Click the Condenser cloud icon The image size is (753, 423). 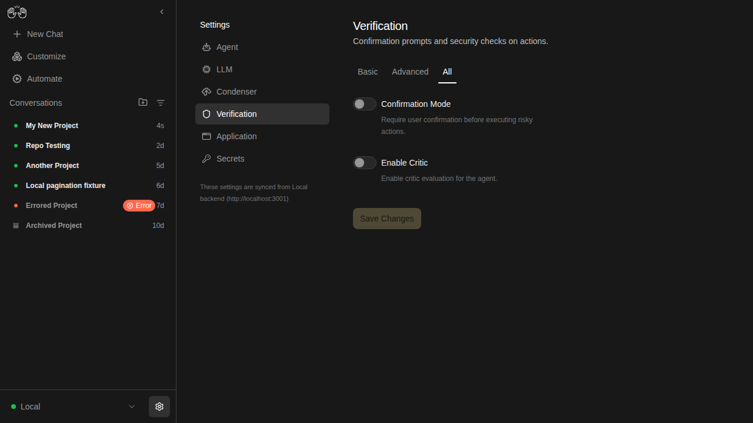point(206,92)
